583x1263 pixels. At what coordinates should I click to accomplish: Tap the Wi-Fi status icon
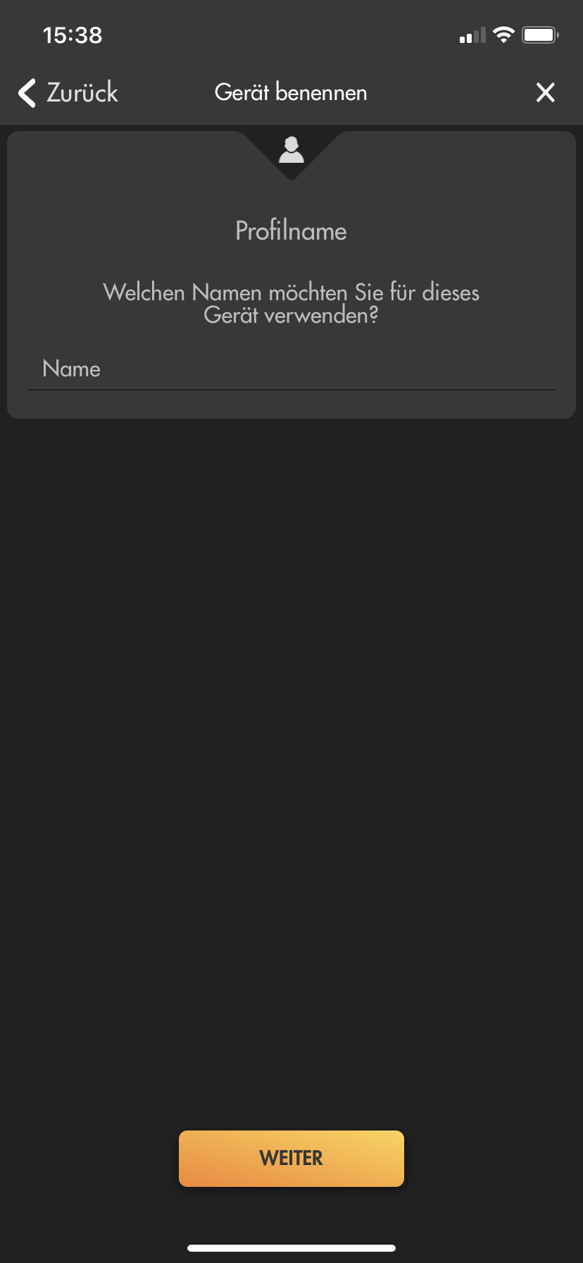tap(503, 35)
